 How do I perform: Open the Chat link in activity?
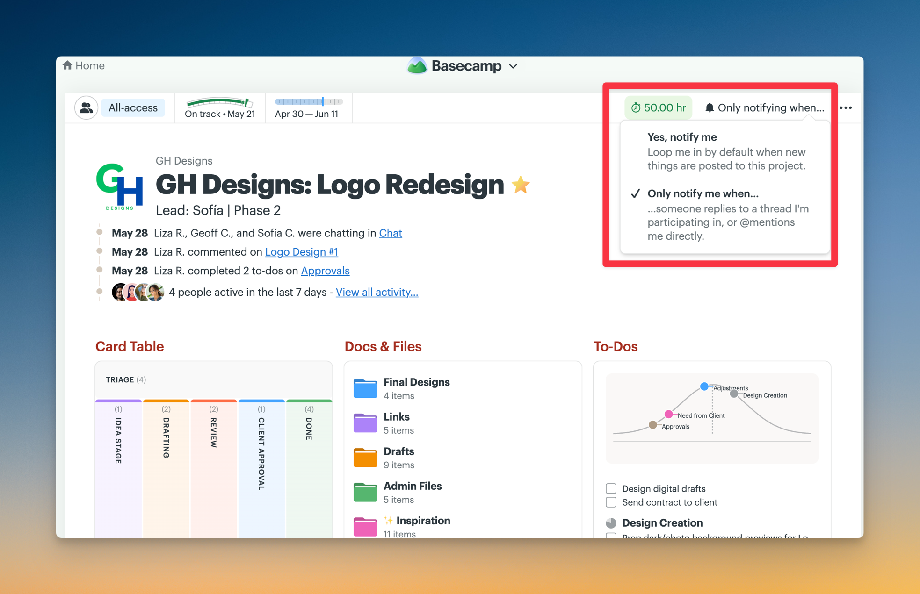point(391,233)
